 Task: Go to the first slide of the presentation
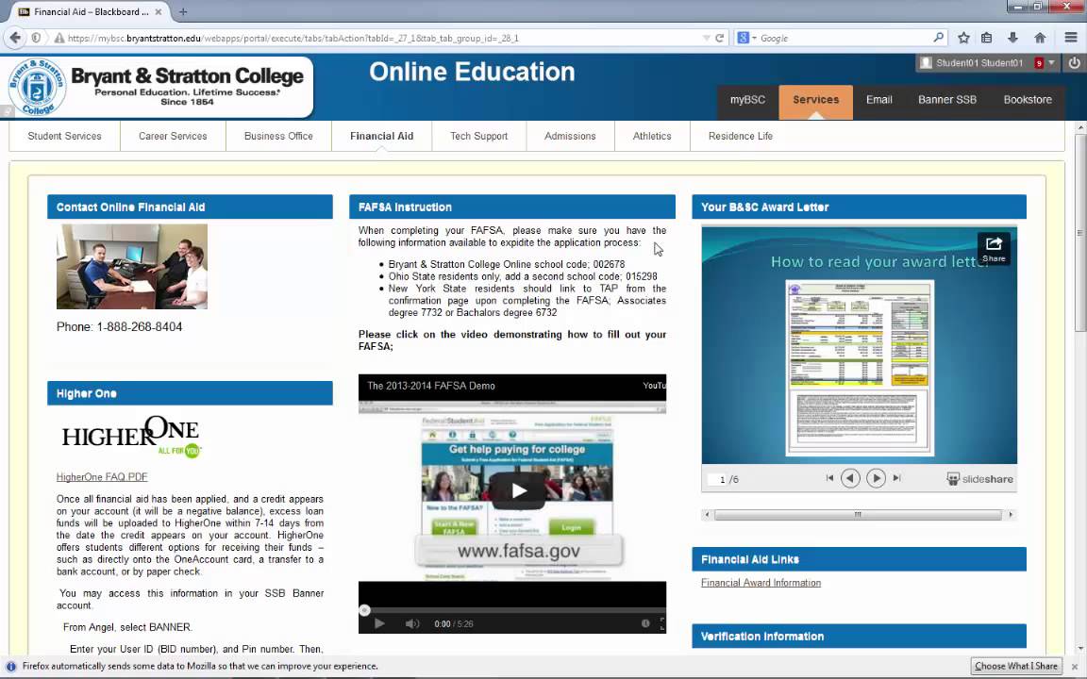(x=829, y=478)
